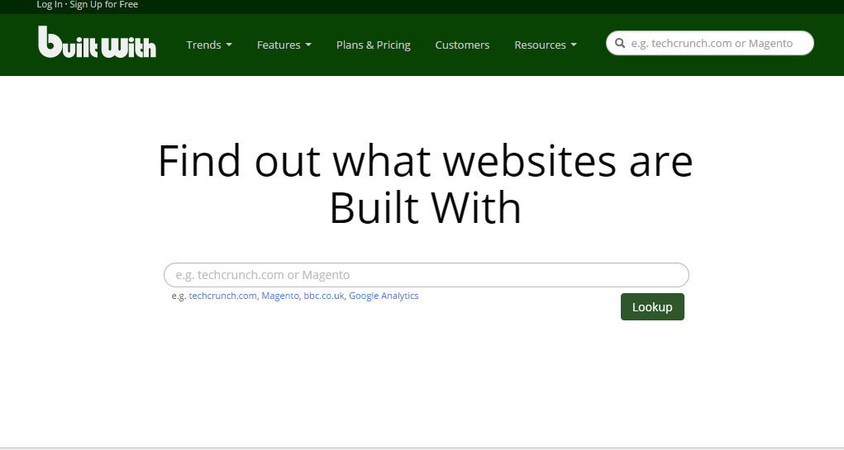
Task: Select the bbc.co.uk example link
Action: click(x=323, y=296)
